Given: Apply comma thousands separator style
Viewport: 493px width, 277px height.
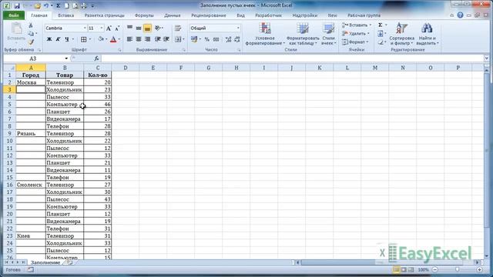Looking at the screenshot, I should coord(216,39).
